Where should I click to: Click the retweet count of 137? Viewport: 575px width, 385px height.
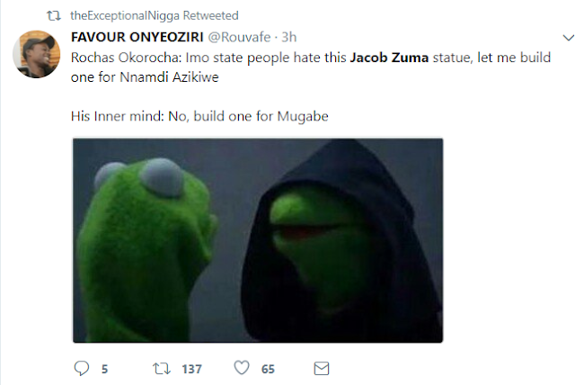point(191,369)
